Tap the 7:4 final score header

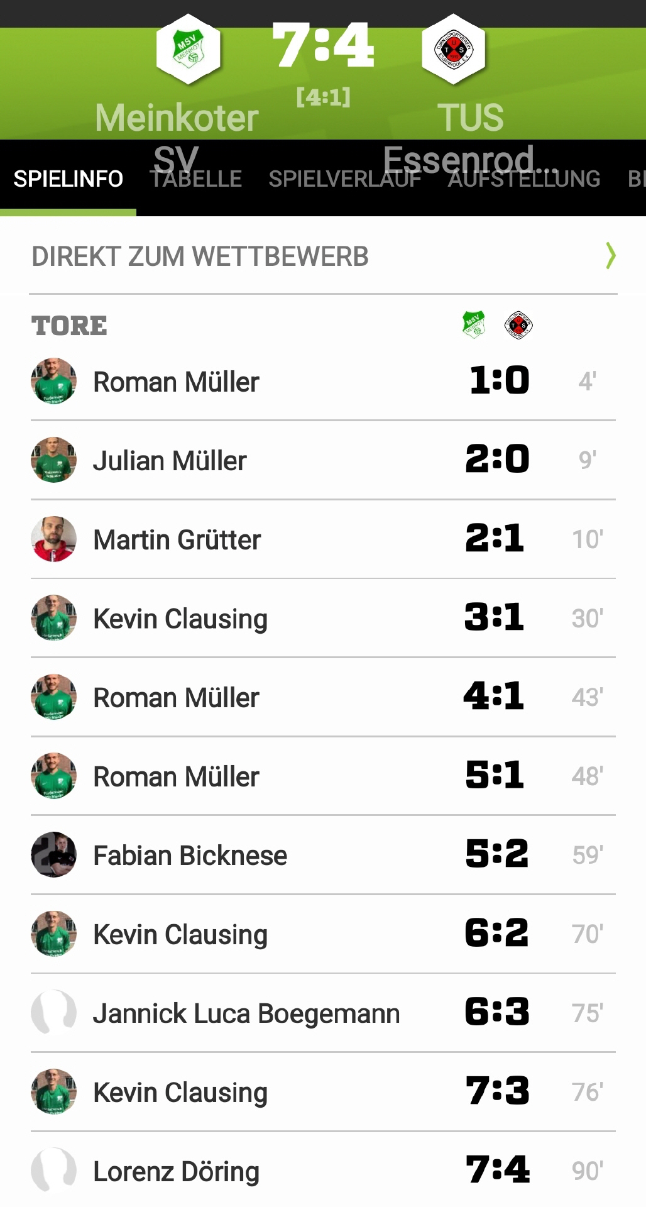tap(323, 45)
